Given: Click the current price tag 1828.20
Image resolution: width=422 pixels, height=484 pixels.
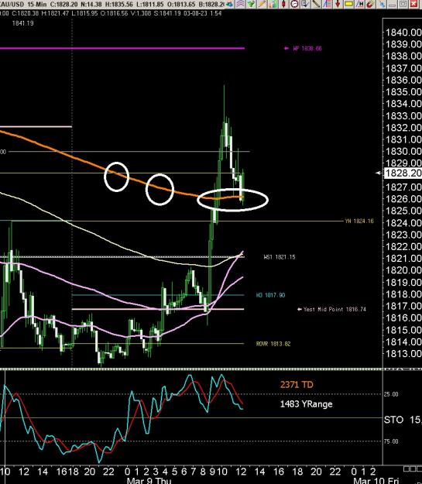Looking at the screenshot, I should (403, 173).
